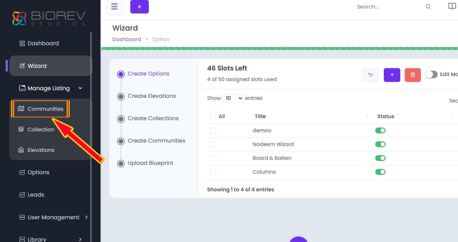
Task: Click the Columns title cell
Action: 264,172
